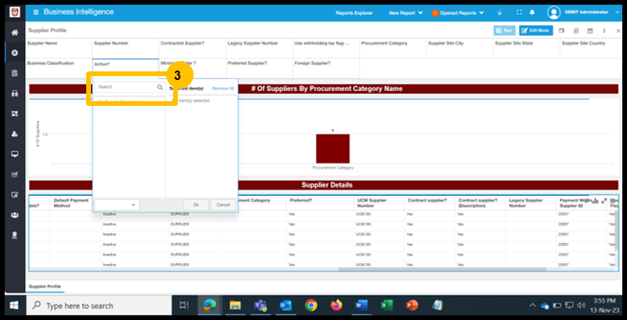Click Cancel in the filter popup
The height and width of the screenshot is (320, 627).
(x=223, y=205)
